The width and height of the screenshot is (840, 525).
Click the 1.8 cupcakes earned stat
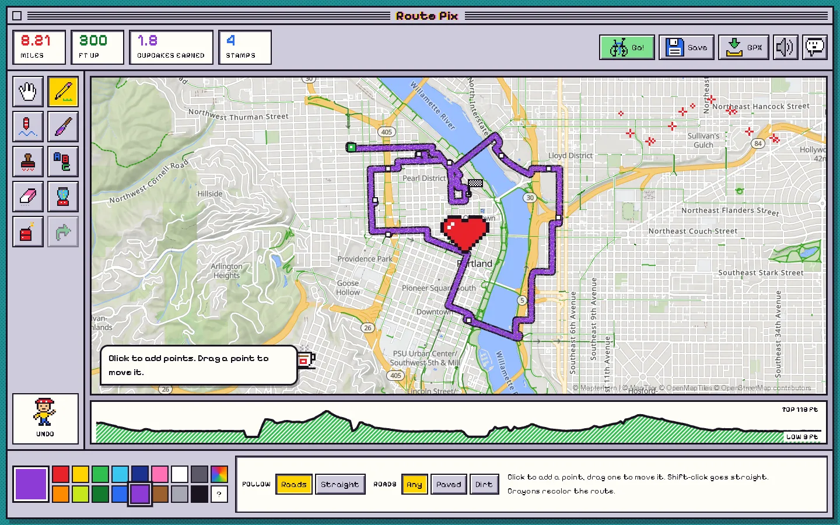171,47
